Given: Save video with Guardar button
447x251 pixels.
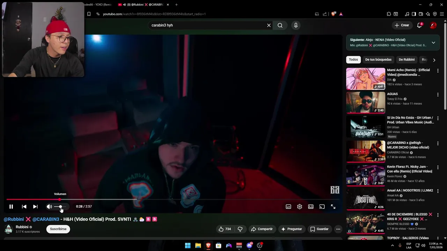Looking at the screenshot, I should click(319, 229).
